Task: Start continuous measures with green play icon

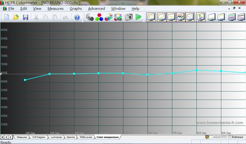Action: coord(138,17)
